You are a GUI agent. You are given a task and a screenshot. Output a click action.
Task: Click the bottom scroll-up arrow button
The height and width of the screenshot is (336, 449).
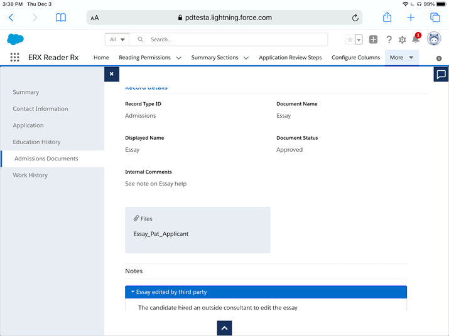coord(224,328)
